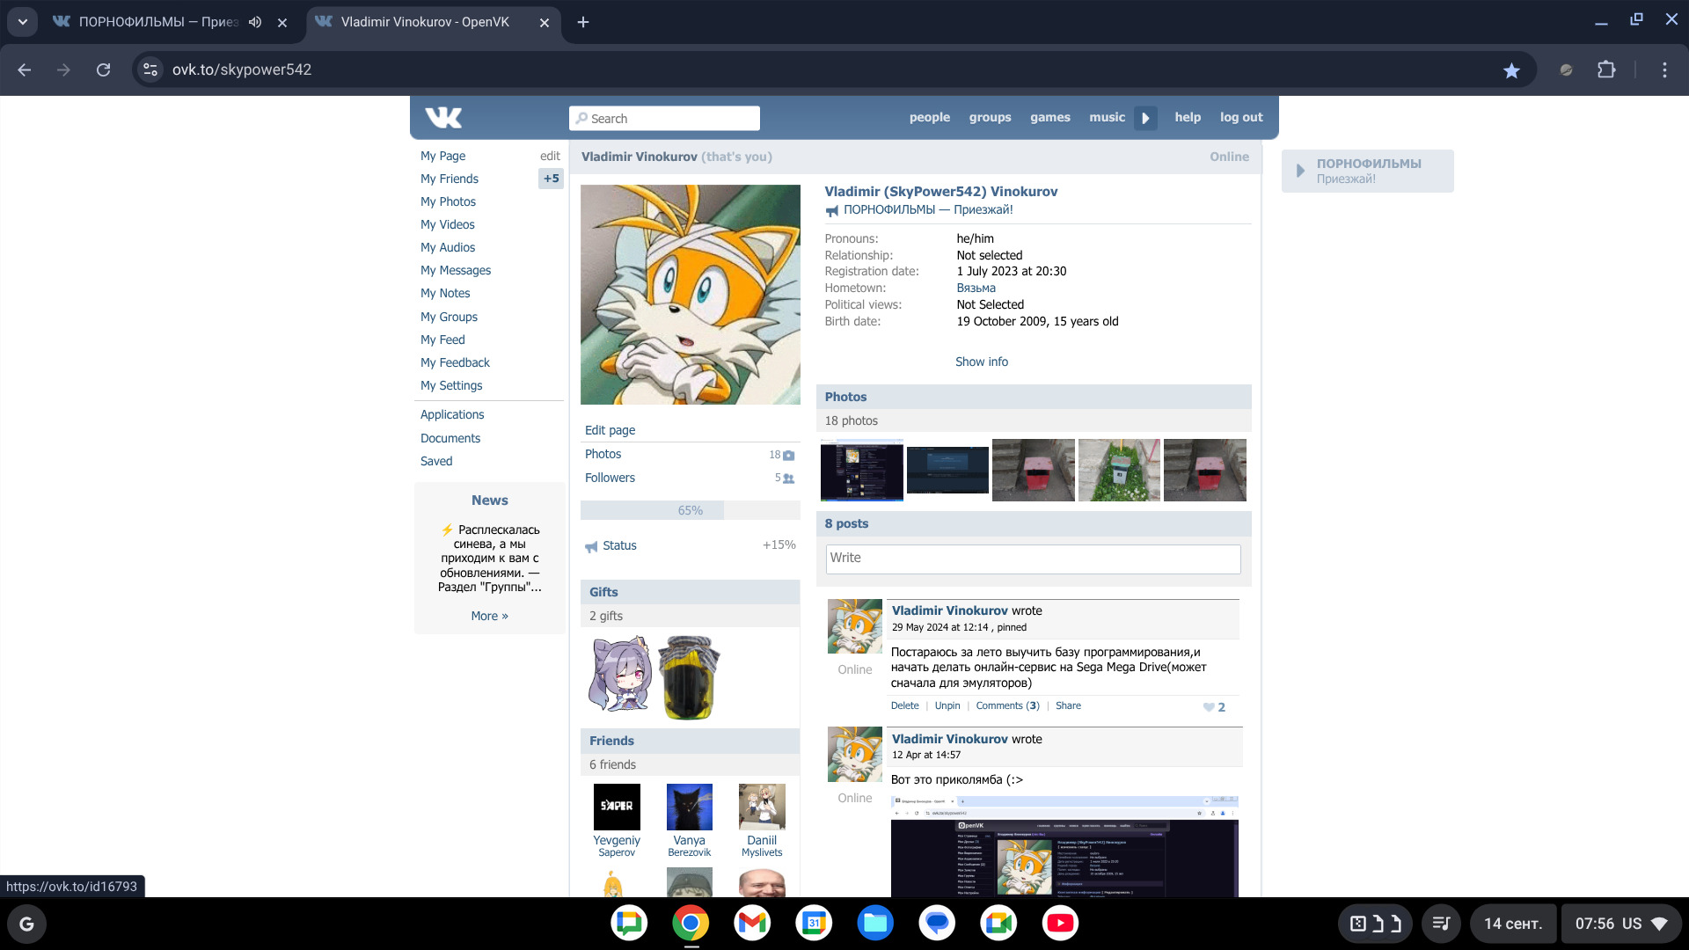Go to My Messages in sidebar
Screen dimensions: 1689x950
[x=455, y=270]
